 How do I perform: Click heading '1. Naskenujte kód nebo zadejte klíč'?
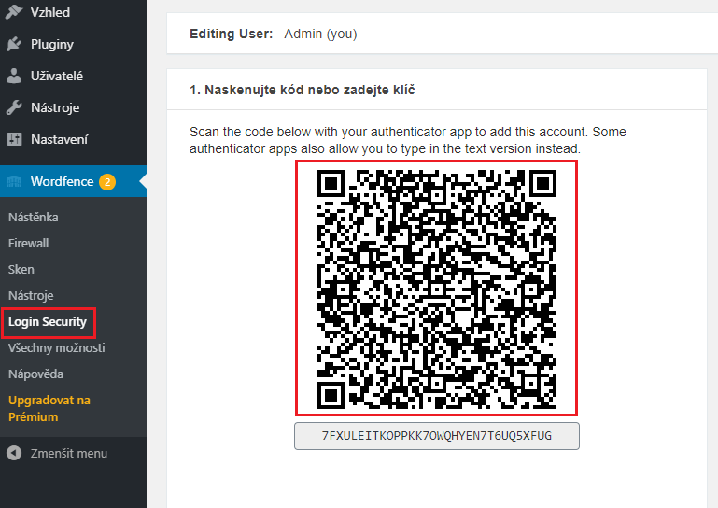pyautogui.click(x=303, y=90)
